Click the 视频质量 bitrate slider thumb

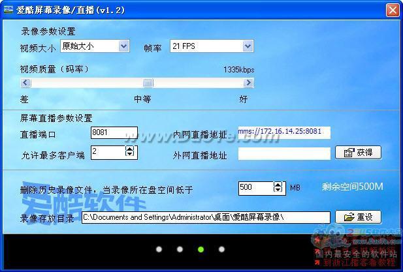tap(148, 83)
